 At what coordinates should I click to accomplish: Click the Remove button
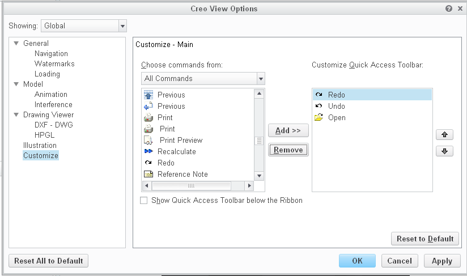pyautogui.click(x=288, y=150)
